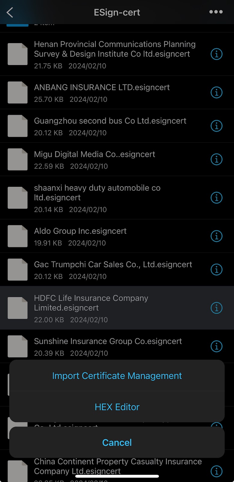234x482 pixels.
Task: Tap info icon for HDFC Life Insurance
Action: pyautogui.click(x=216, y=308)
